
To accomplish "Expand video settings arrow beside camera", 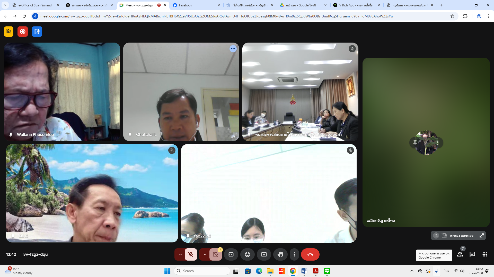I will (x=205, y=254).
